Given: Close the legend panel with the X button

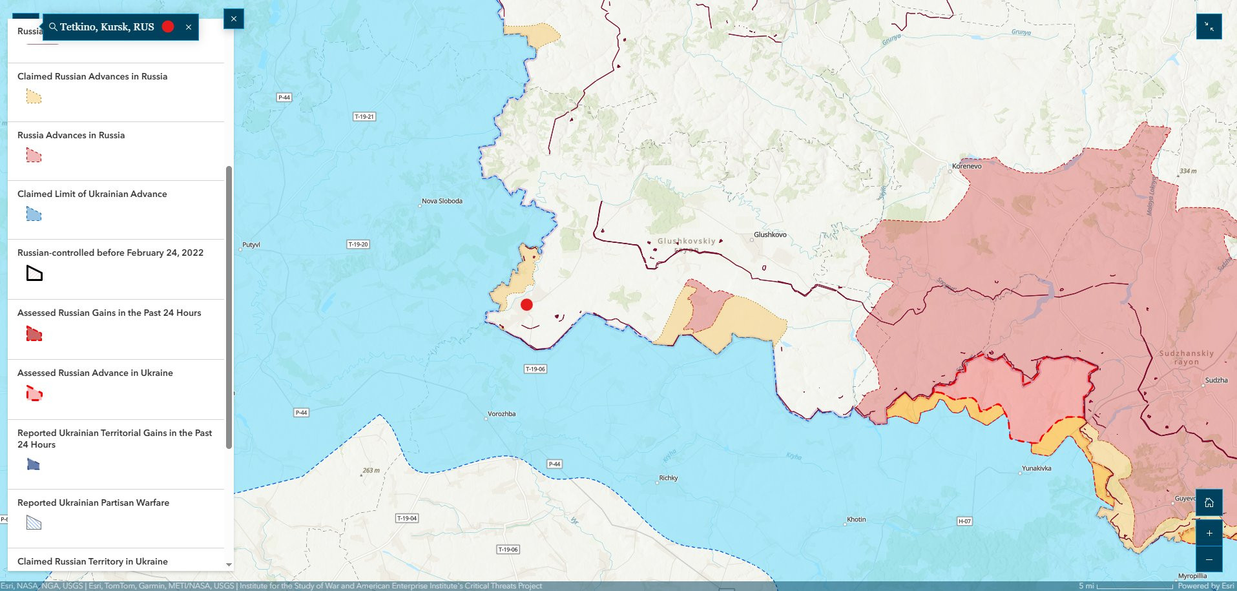Looking at the screenshot, I should [x=234, y=19].
